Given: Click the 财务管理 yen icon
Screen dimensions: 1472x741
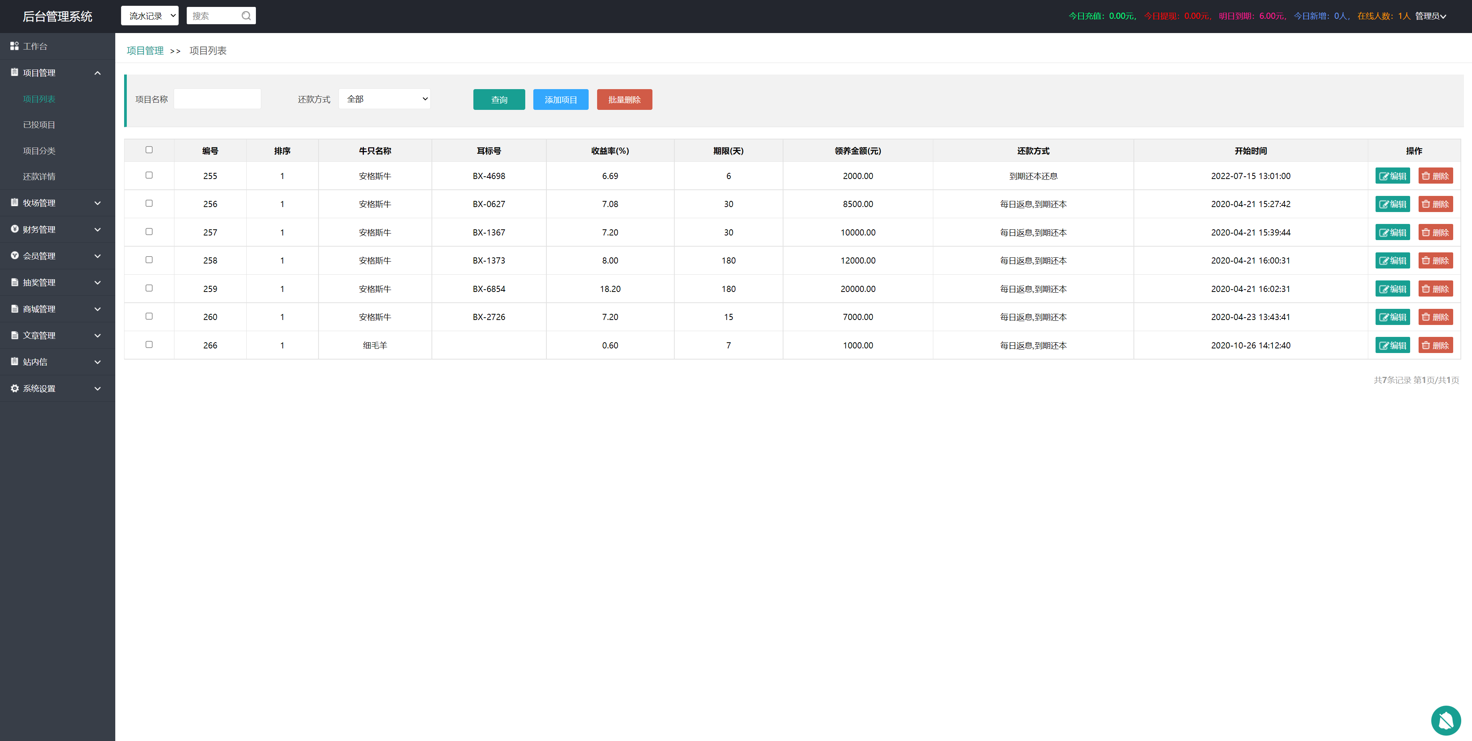Looking at the screenshot, I should 14,229.
